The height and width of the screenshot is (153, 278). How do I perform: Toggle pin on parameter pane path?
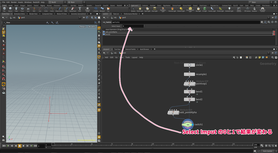pyautogui.click(x=273, y=18)
